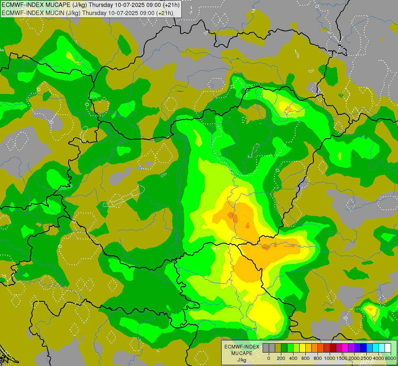Click the ECMWF-INDEX label in the legend
Image resolution: width=398 pixels, height=366 pixels.
pos(242,347)
